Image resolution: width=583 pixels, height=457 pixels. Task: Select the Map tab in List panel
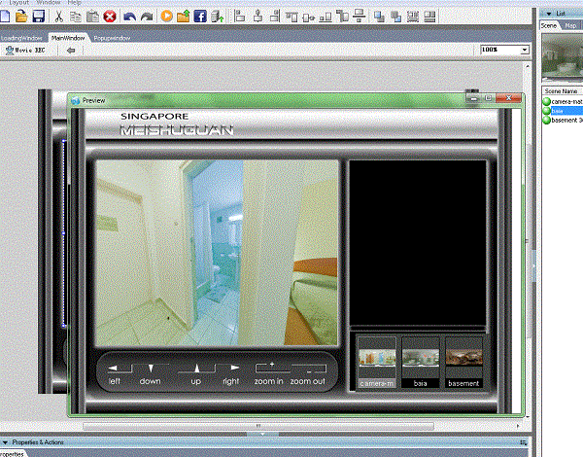click(x=570, y=25)
